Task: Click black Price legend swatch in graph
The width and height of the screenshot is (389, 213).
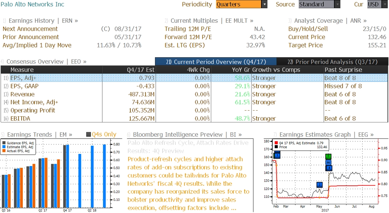Action: coord(276,147)
